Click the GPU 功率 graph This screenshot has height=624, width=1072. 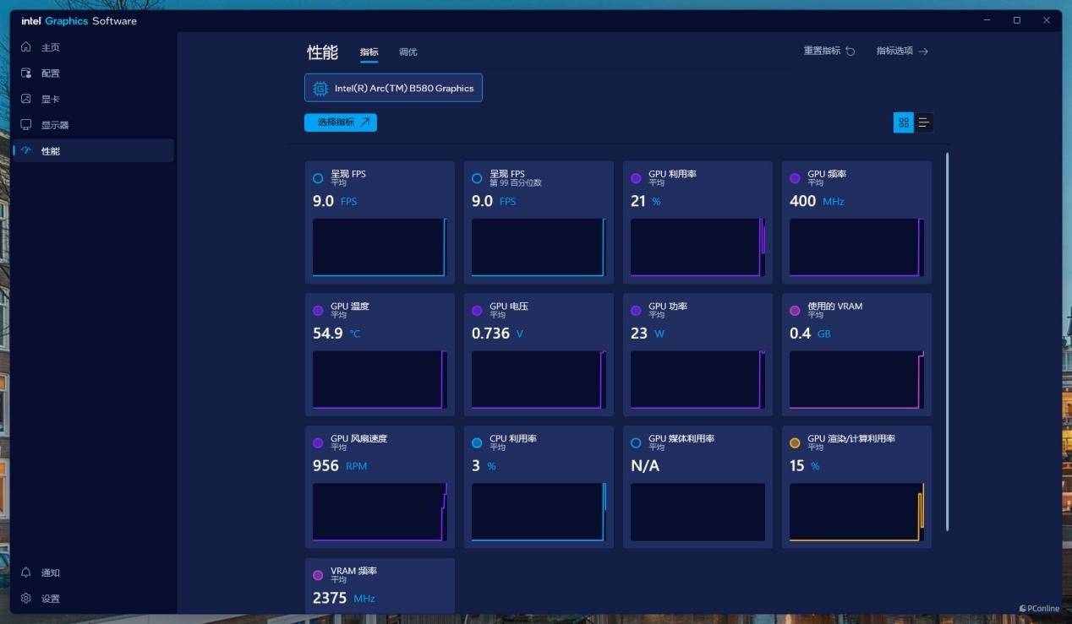click(697, 380)
